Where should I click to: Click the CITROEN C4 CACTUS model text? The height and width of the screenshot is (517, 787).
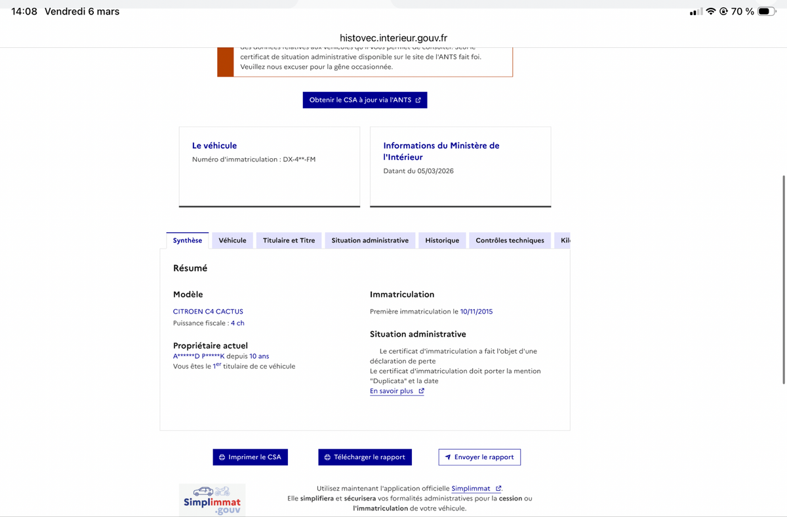pyautogui.click(x=208, y=312)
